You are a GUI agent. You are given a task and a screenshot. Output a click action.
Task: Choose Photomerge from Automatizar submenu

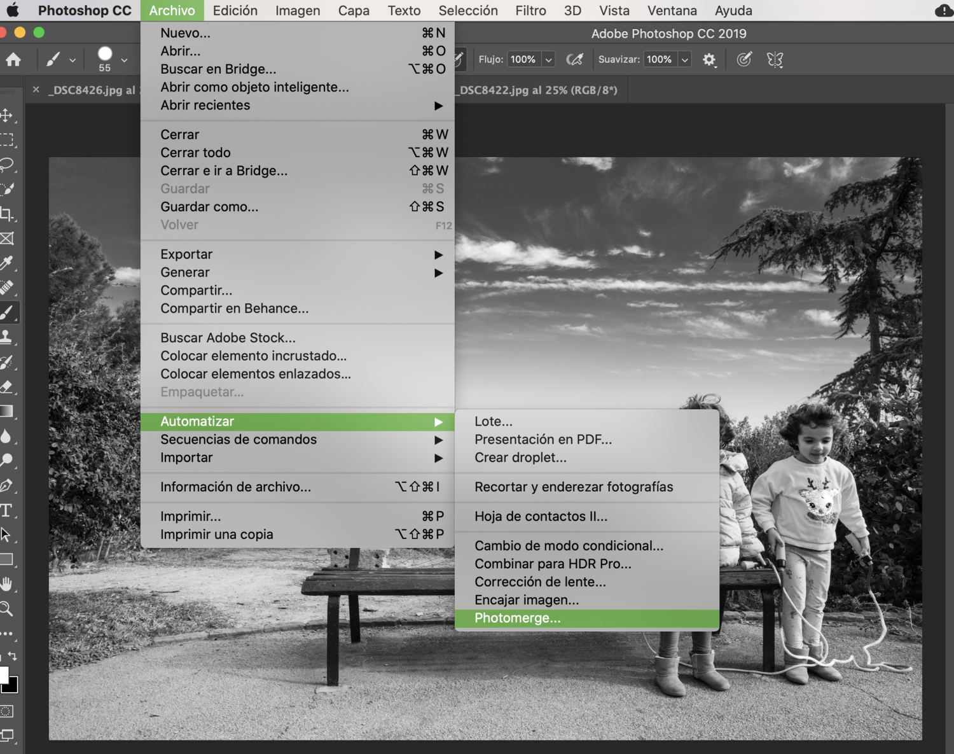[x=587, y=618]
